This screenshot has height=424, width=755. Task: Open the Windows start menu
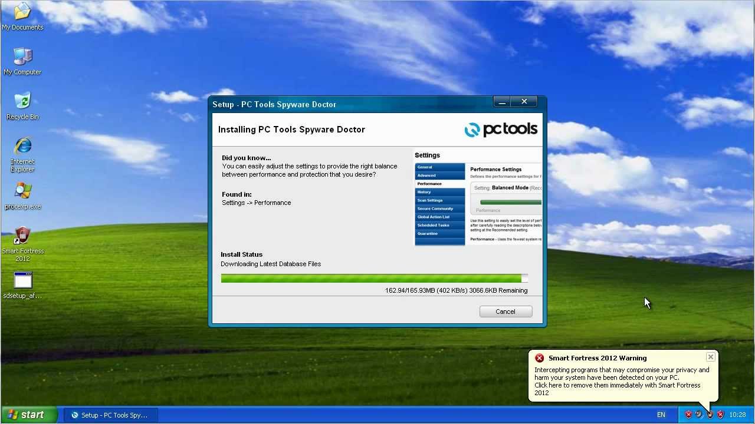pyautogui.click(x=28, y=415)
